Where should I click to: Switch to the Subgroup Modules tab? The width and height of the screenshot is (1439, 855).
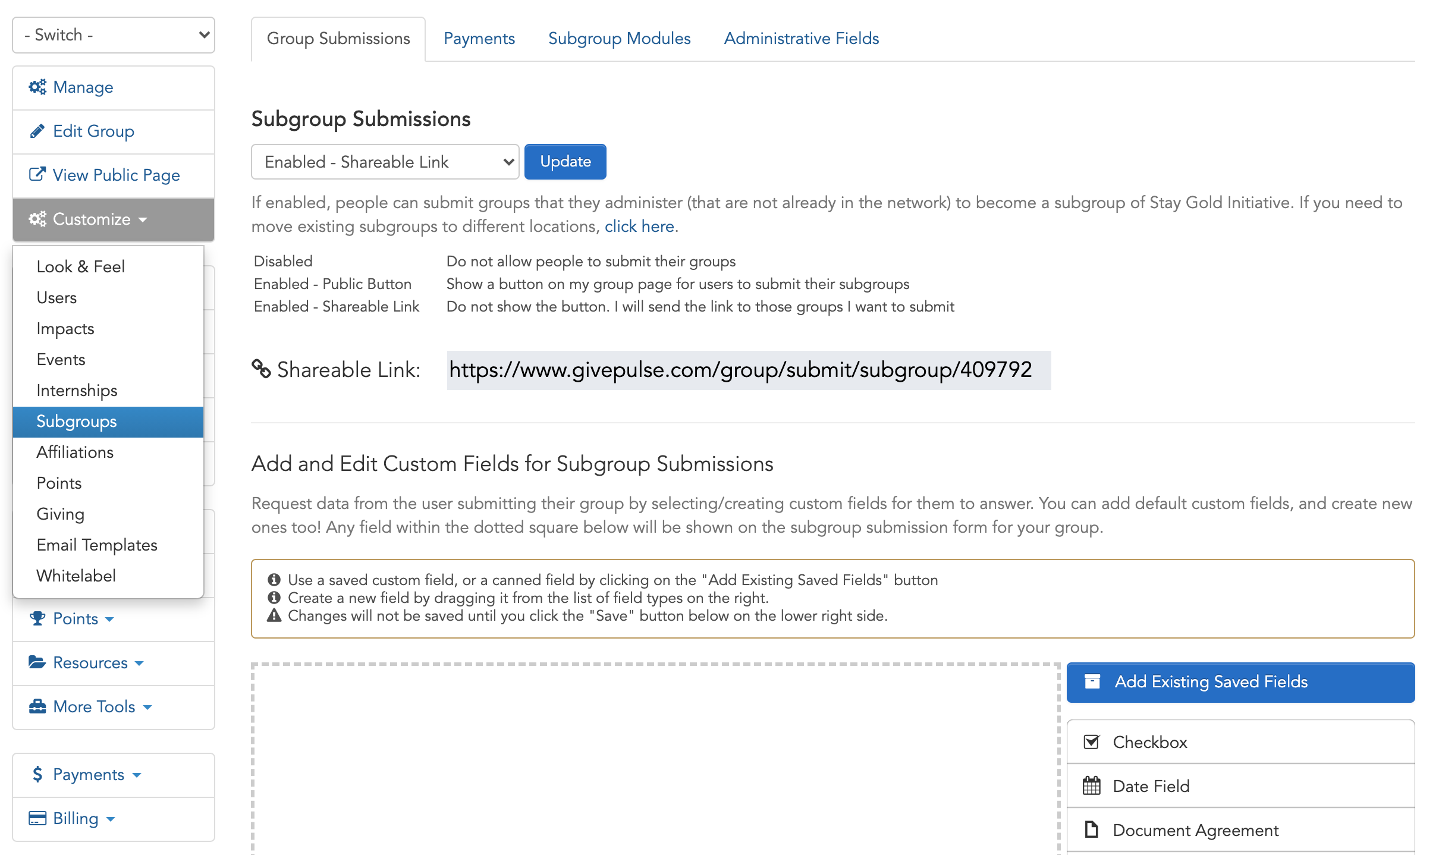[619, 38]
